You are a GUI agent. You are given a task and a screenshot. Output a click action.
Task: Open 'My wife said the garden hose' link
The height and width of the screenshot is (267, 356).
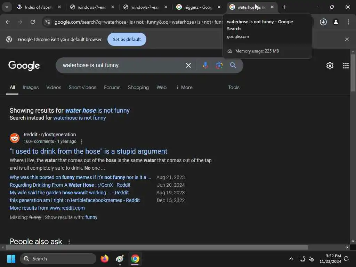(x=69, y=193)
